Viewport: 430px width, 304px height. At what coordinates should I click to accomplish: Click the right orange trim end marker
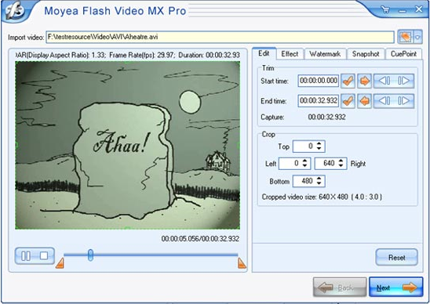click(x=242, y=263)
